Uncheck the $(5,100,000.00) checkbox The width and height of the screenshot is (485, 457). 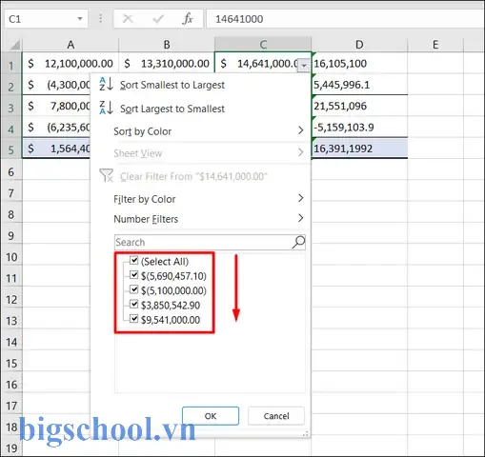click(134, 289)
